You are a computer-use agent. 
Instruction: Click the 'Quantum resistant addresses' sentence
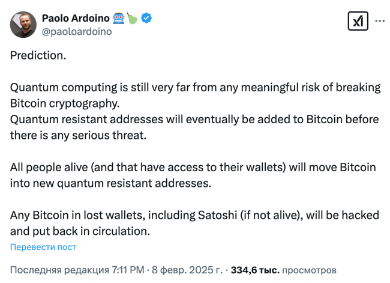194,127
